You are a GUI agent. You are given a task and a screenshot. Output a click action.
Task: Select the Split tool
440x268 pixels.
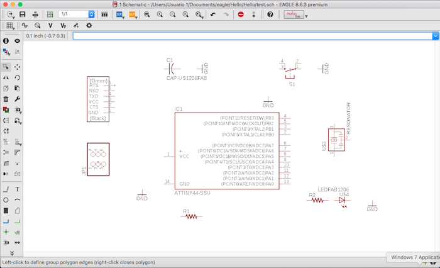click(6, 163)
